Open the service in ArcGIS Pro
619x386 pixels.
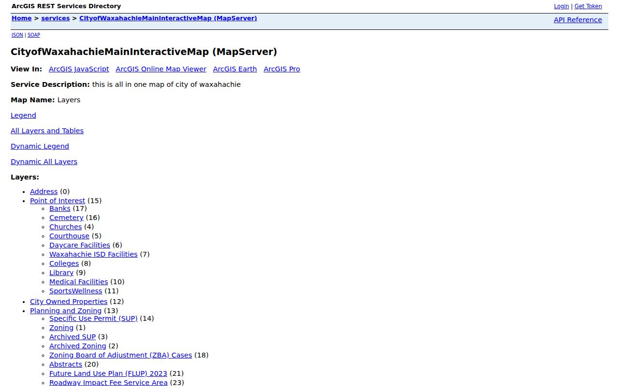point(282,69)
